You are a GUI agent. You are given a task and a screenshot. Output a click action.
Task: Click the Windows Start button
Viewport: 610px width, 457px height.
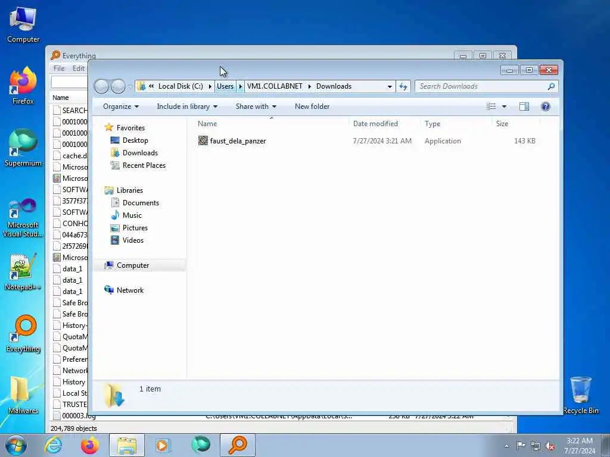[16, 445]
